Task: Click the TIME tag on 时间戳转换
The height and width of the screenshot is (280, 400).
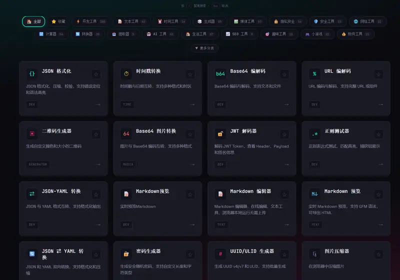Action: pos(127,104)
